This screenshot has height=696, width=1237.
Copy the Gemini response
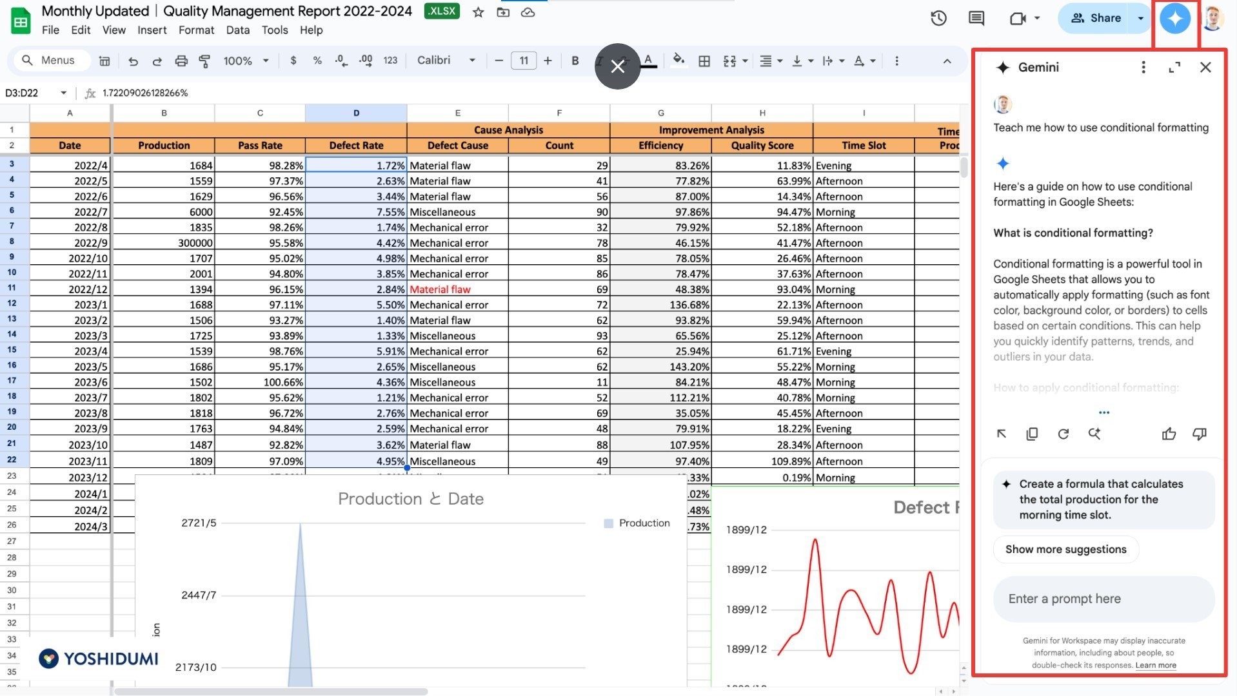(x=1032, y=434)
